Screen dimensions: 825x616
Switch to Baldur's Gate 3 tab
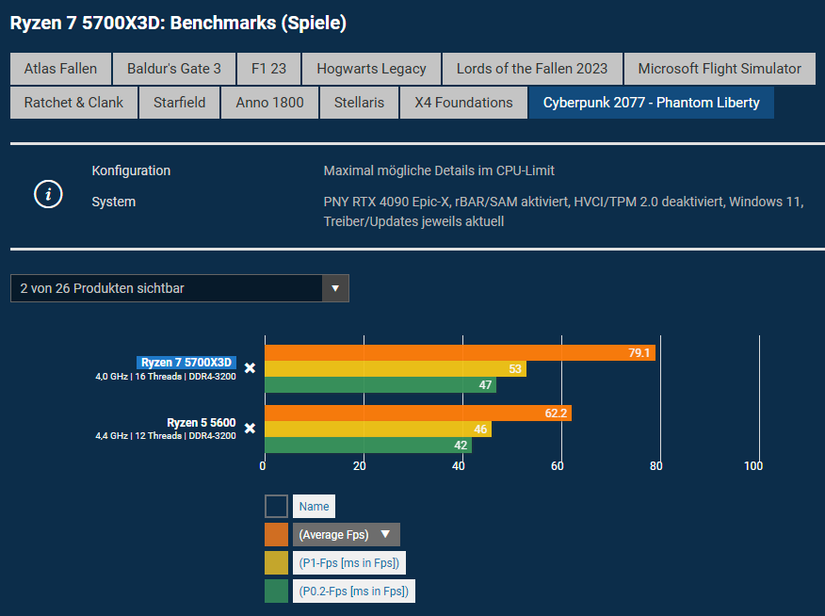[x=173, y=69]
